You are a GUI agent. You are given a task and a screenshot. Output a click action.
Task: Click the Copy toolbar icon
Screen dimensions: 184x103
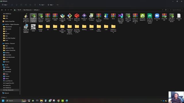[x=17, y=5]
